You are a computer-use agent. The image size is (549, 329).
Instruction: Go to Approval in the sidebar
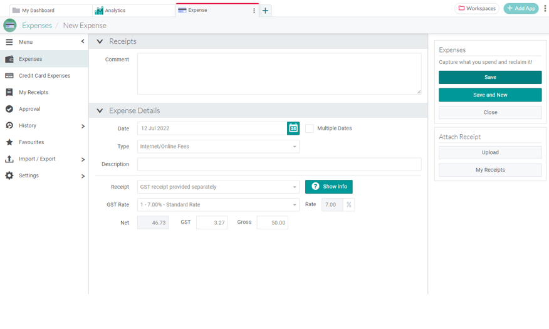click(x=44, y=109)
